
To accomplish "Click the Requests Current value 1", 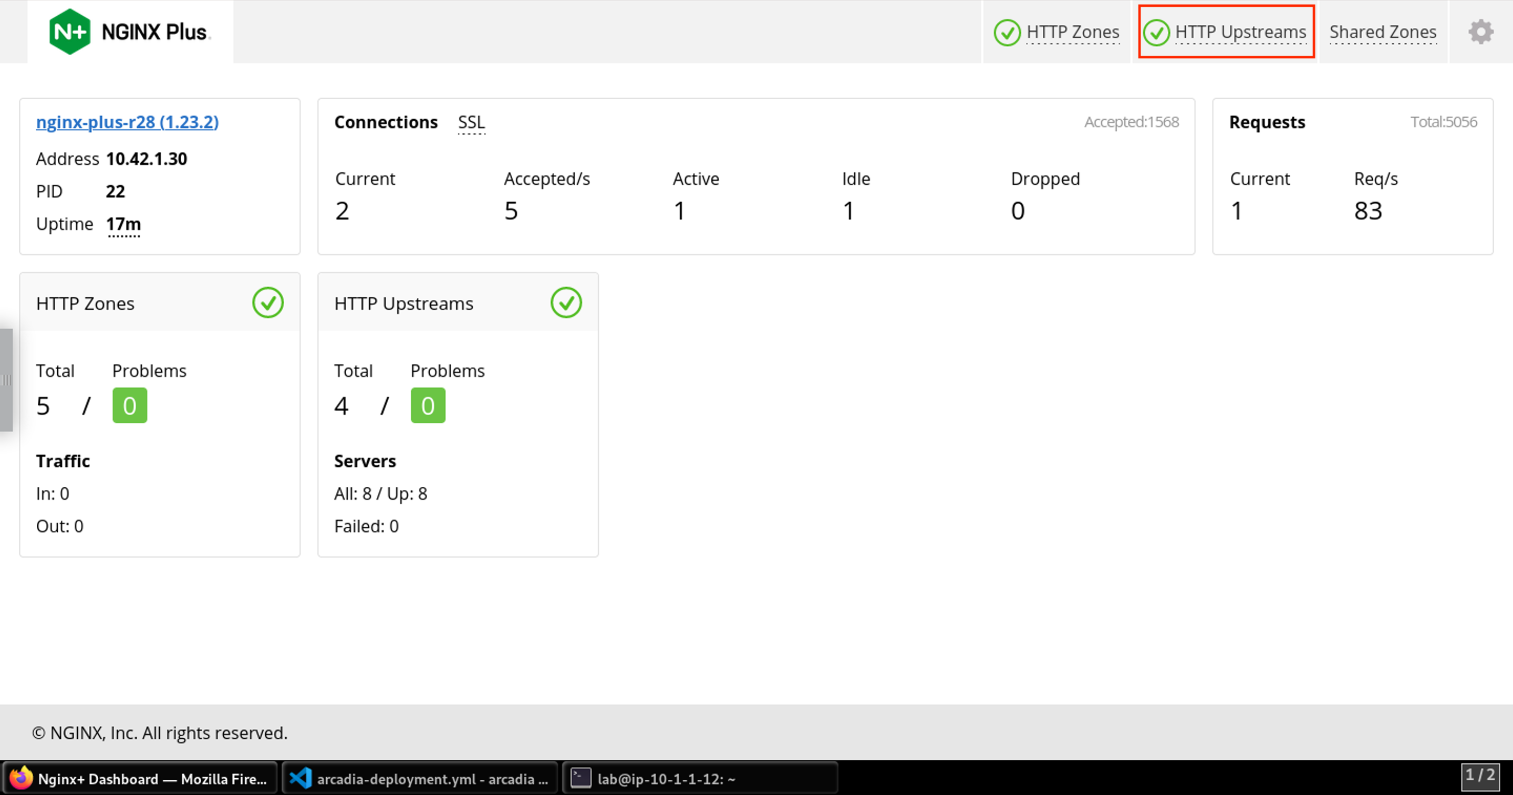I will (x=1236, y=211).
